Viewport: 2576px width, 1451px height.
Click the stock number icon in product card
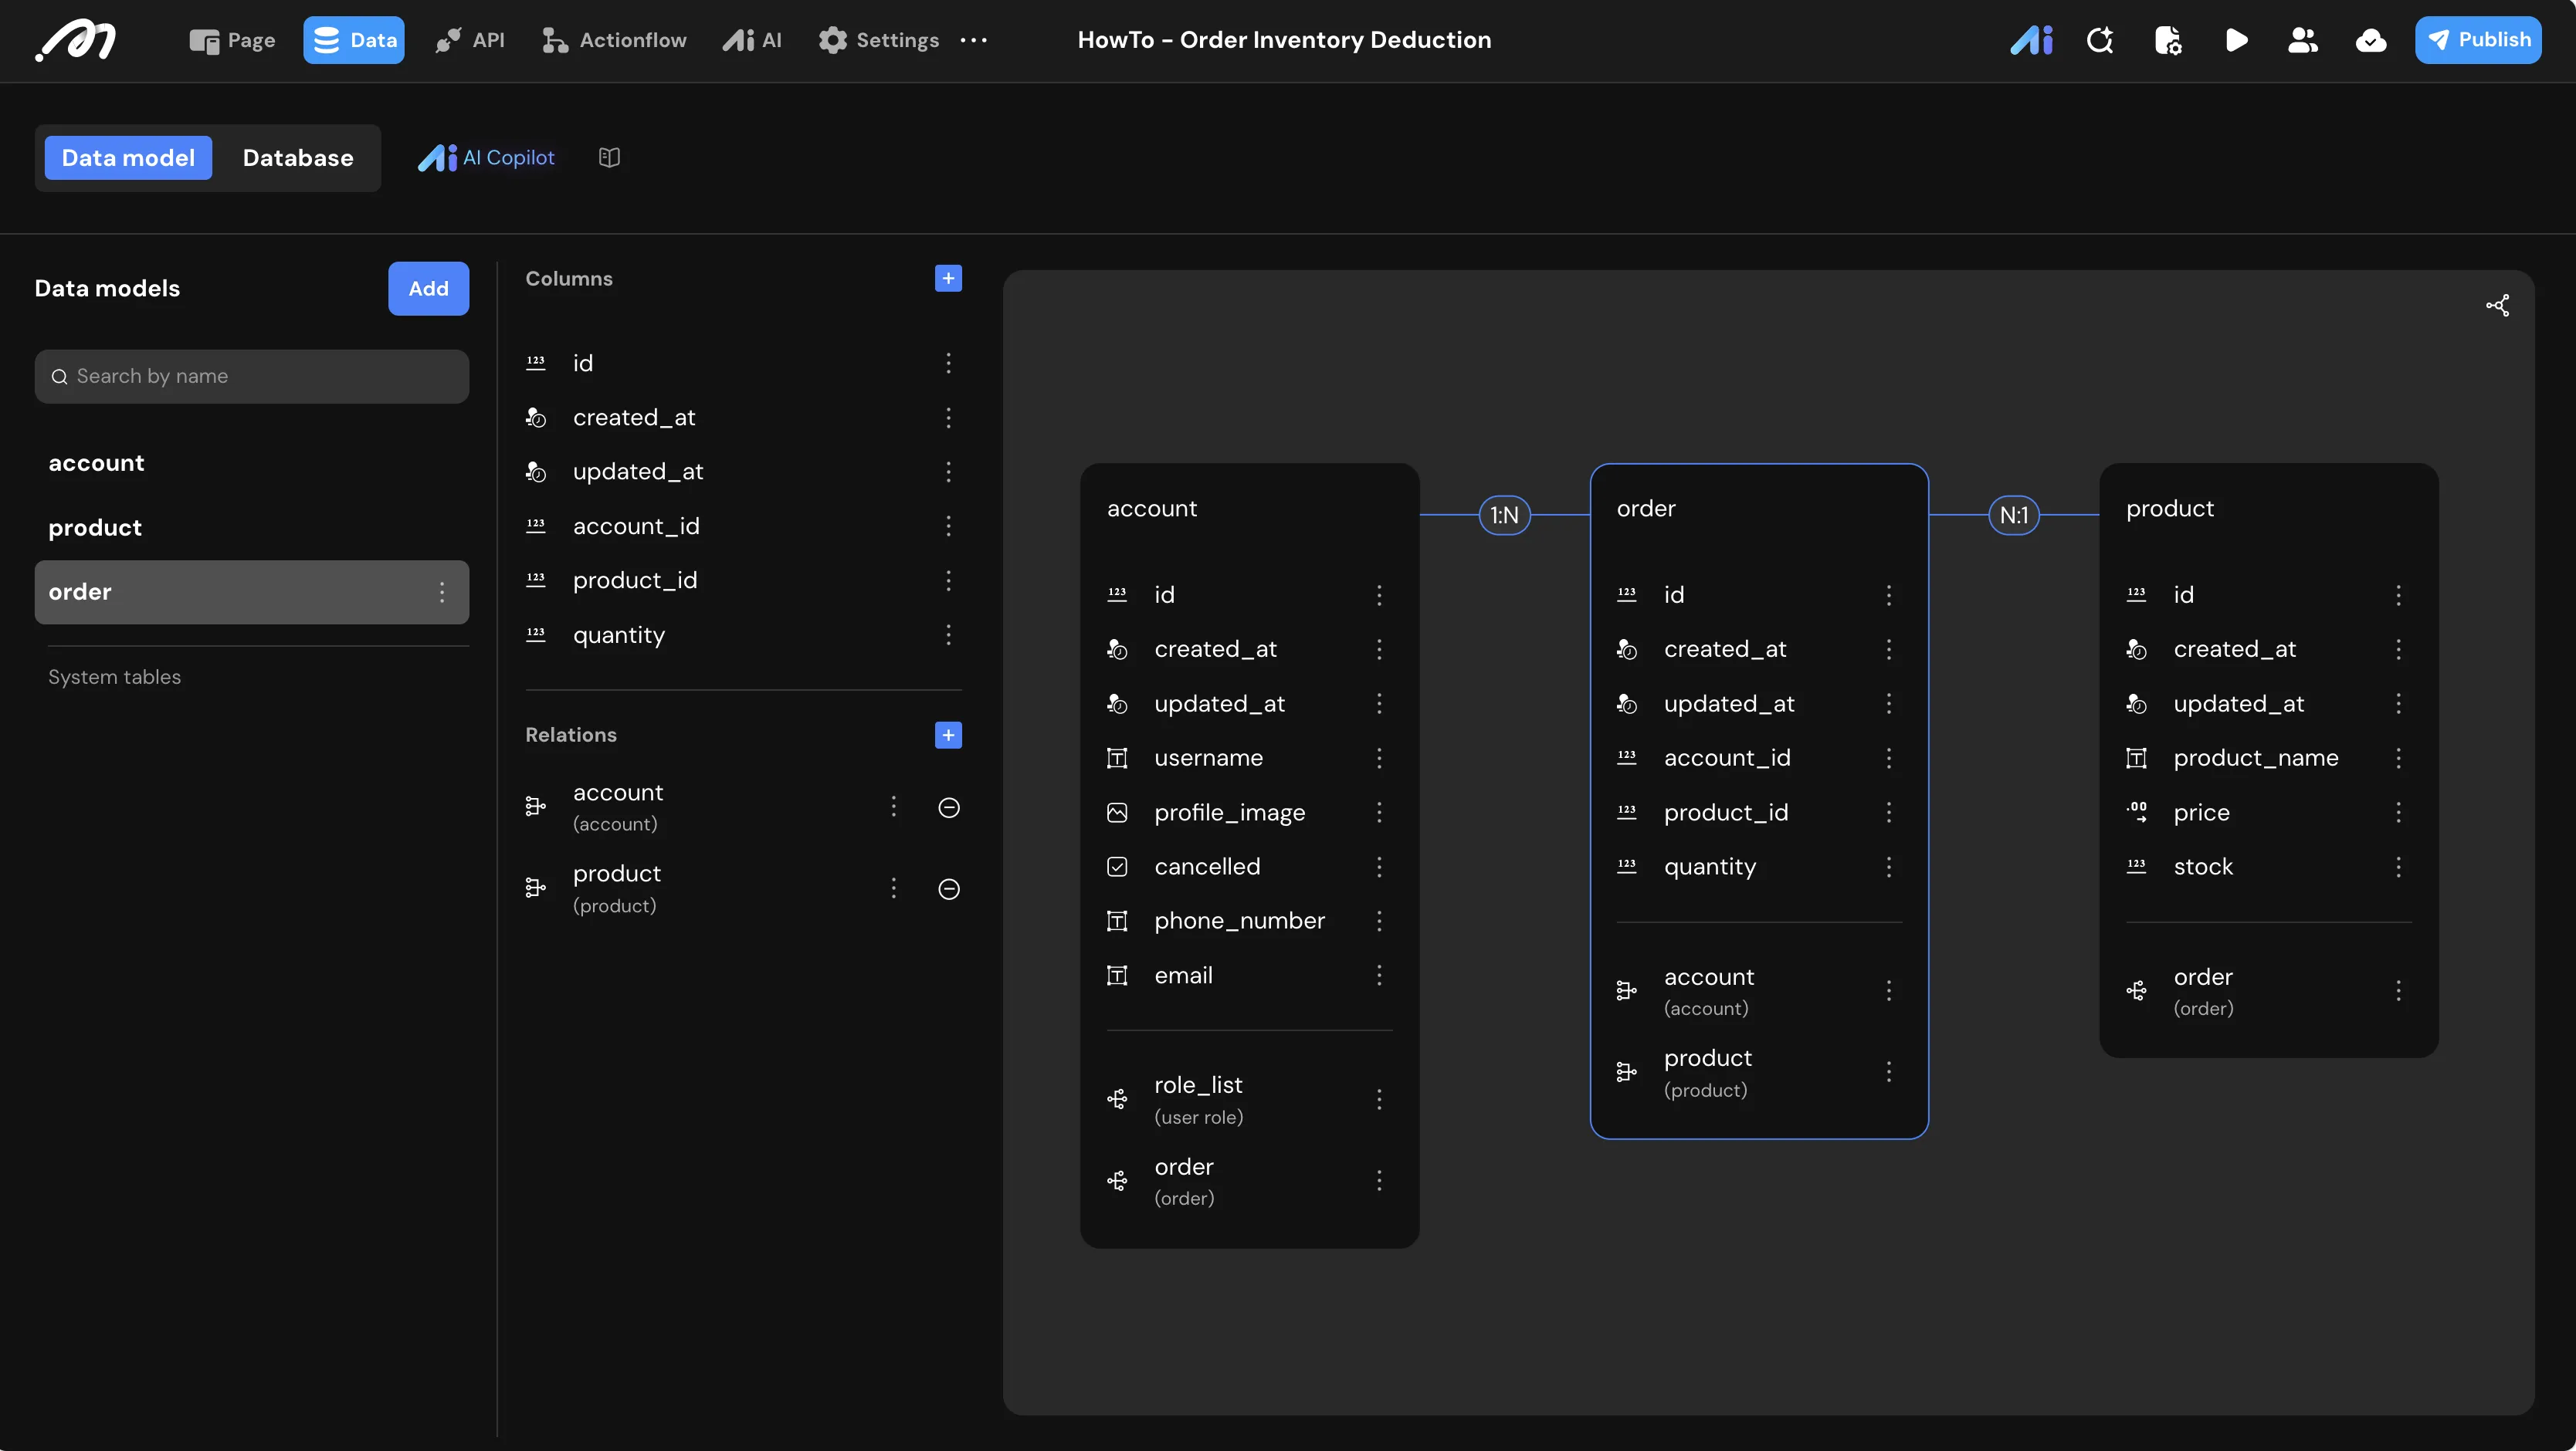[2136, 867]
